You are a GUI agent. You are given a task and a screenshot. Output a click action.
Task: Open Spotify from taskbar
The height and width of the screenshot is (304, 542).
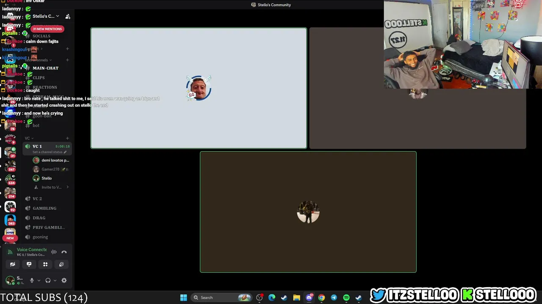click(x=346, y=298)
